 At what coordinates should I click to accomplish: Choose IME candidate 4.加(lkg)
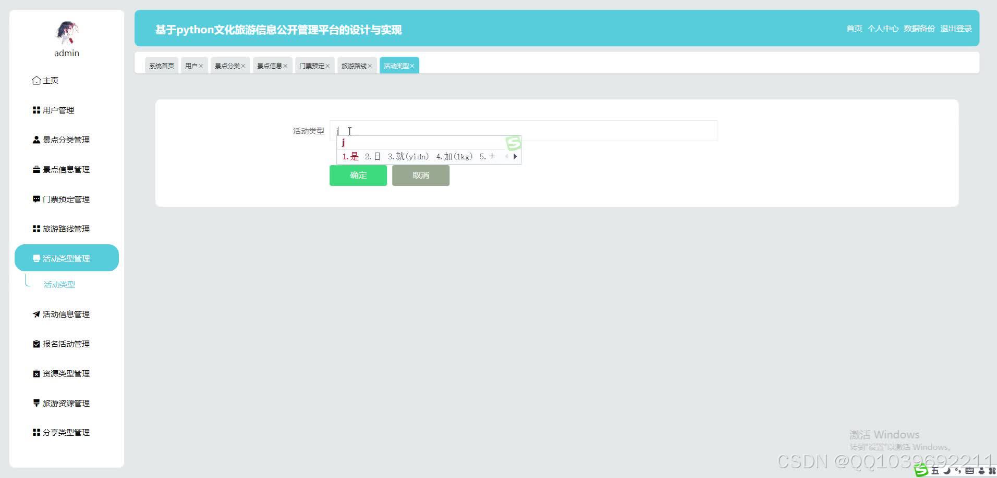pyautogui.click(x=454, y=157)
